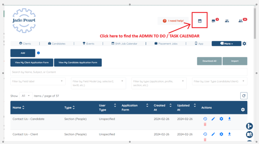259x144 pixels.
Task: Click the people icon without a badge
Action: (x=227, y=21)
